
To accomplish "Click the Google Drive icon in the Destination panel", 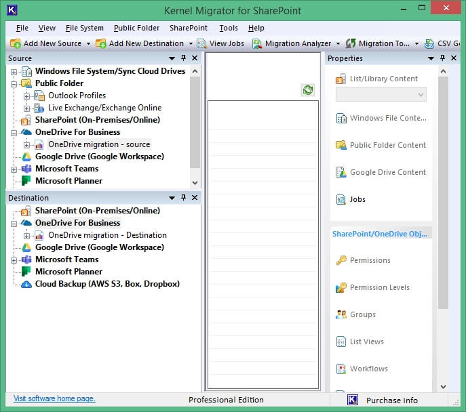I will (26, 247).
